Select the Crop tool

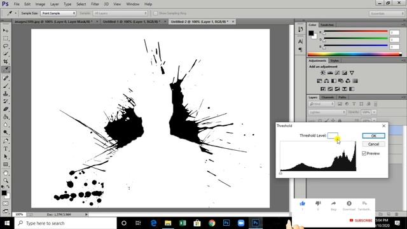pyautogui.click(x=6, y=62)
